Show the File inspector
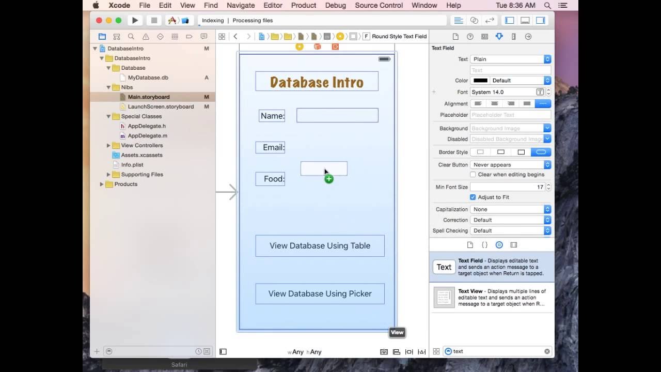Viewport: 661px width, 372px height. [455, 37]
